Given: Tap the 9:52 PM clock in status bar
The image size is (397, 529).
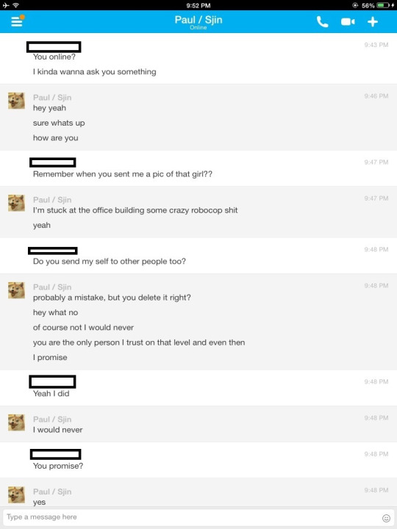Looking at the screenshot, I should (198, 5).
